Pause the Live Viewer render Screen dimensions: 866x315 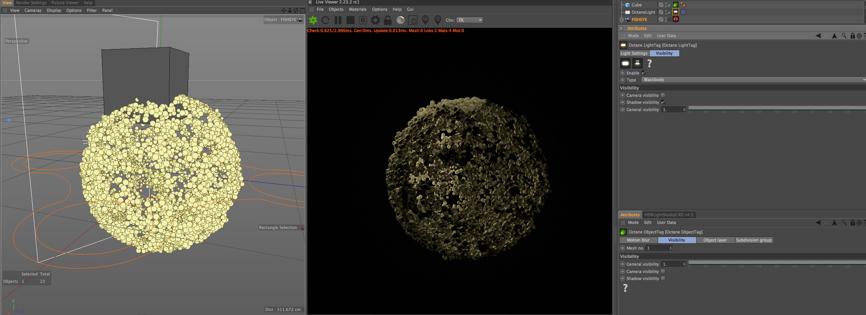click(338, 20)
